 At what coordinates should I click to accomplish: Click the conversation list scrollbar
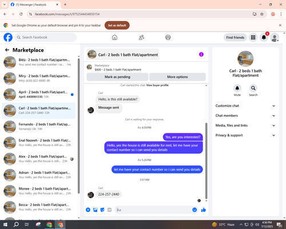pos(79,126)
